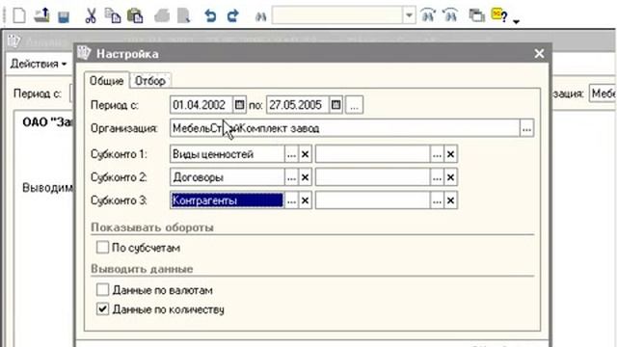This screenshot has width=617, height=347.
Task: Click the Copy toolbar icon
Action: click(x=113, y=16)
